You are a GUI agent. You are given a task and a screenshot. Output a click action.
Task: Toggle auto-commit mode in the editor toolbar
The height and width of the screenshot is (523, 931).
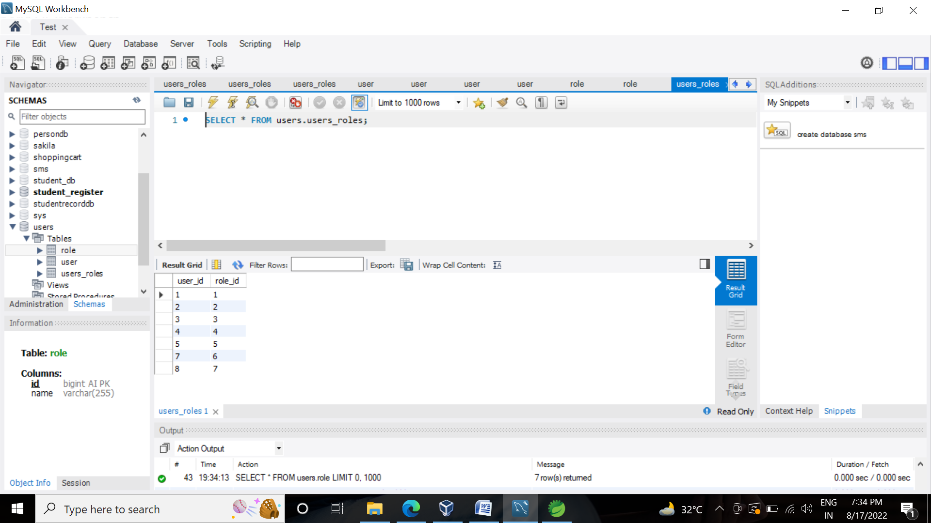click(359, 102)
